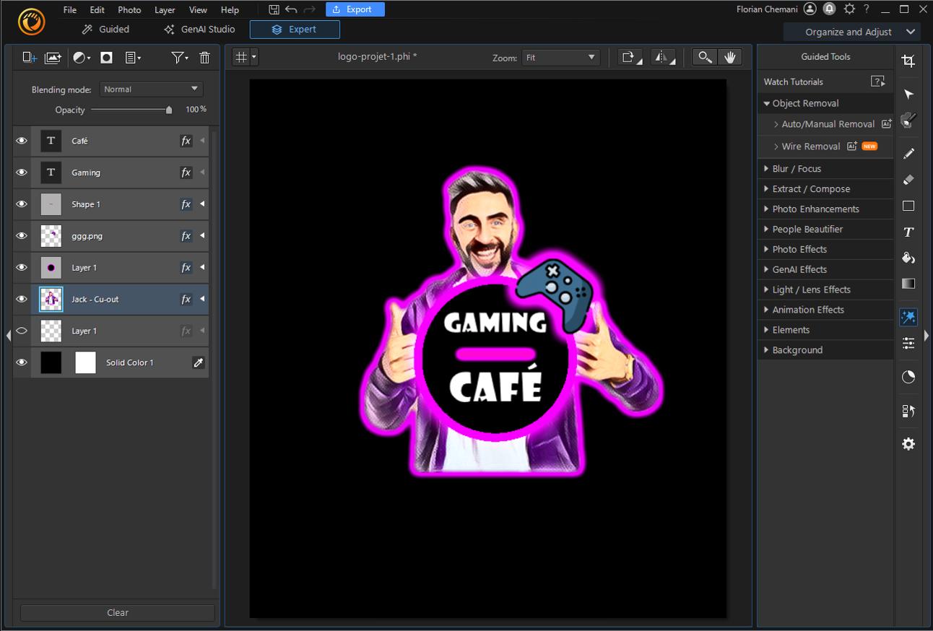
Task: Hide the Shape 1 layer
Action: 21,204
